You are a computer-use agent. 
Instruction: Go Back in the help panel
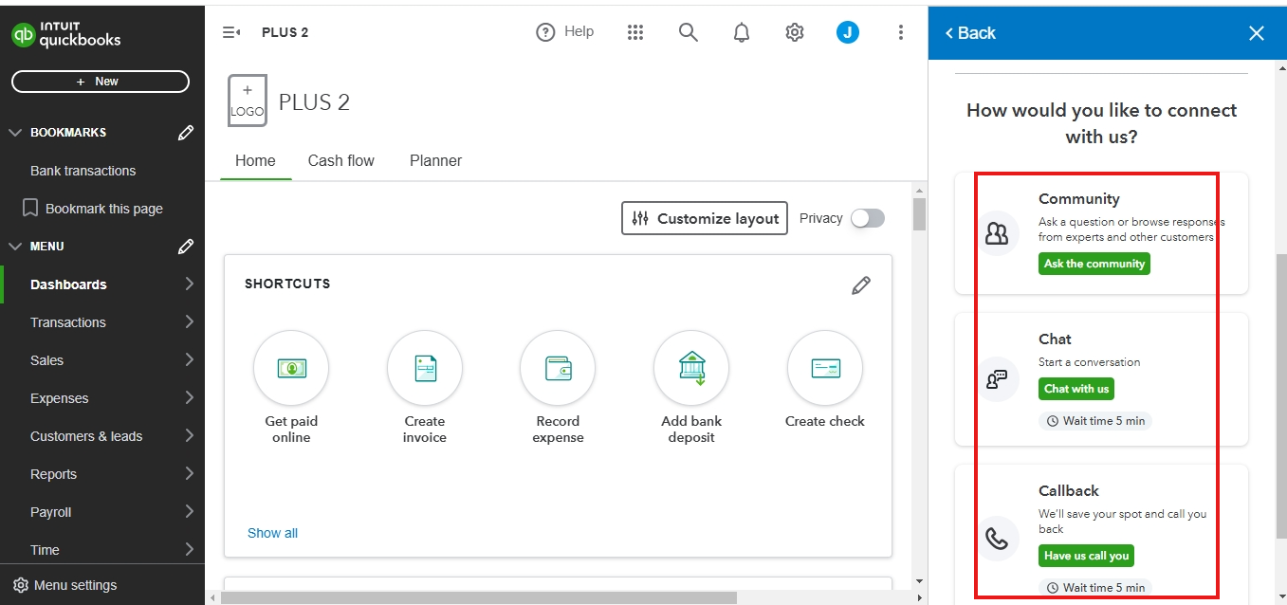[970, 33]
